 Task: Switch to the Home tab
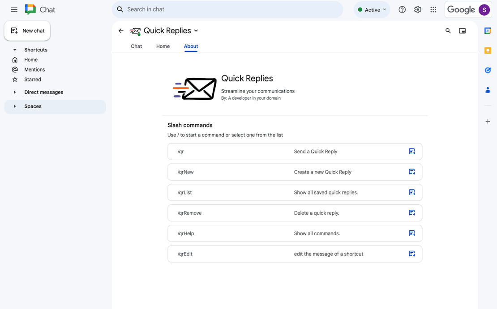(163, 46)
